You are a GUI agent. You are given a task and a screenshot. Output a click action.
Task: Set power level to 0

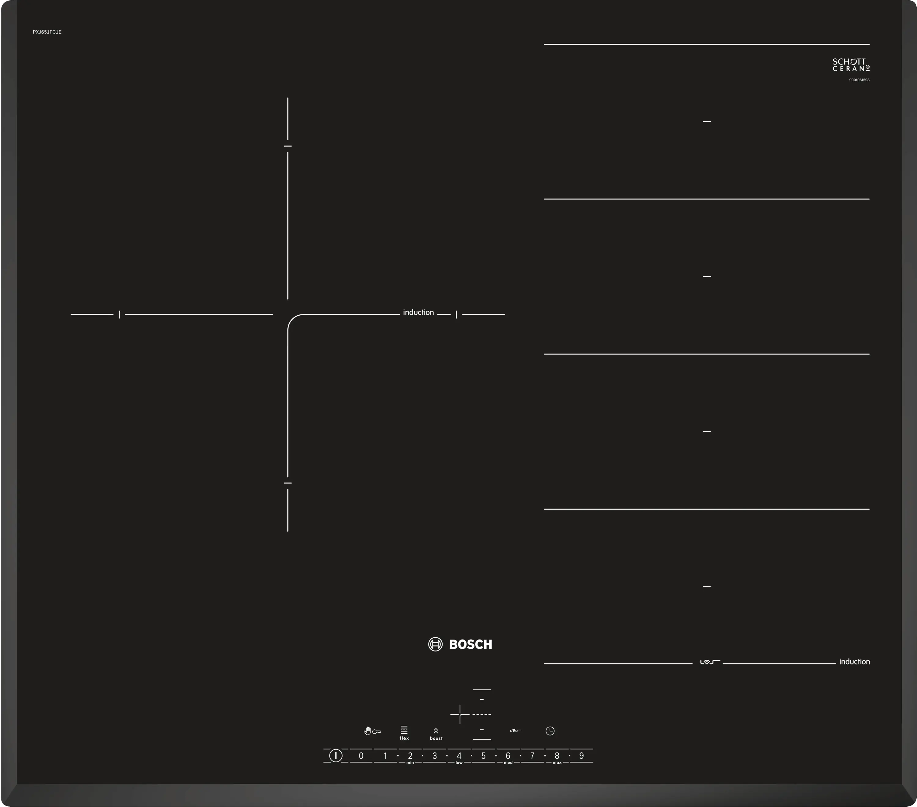(361, 756)
